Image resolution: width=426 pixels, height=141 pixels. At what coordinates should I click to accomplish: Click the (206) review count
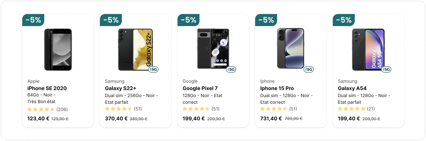click(x=62, y=109)
